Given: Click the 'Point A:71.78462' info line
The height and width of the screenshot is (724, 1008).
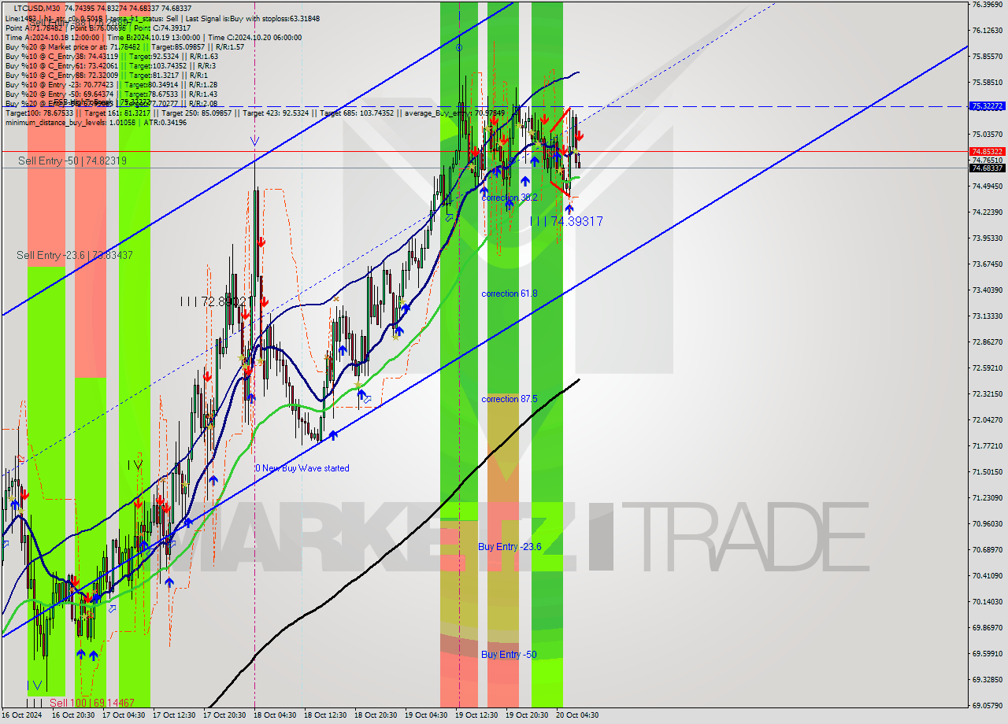Looking at the screenshot, I should 98,28.
